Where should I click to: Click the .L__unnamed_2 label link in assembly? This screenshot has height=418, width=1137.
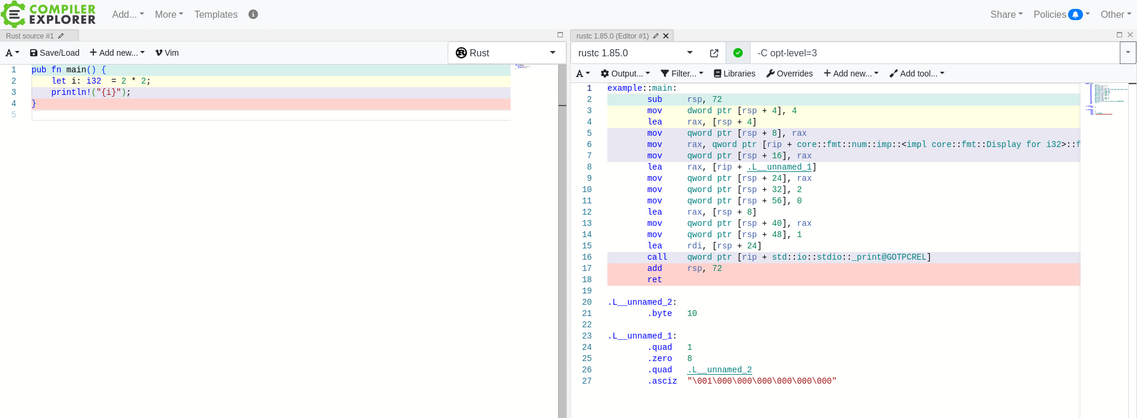pyautogui.click(x=720, y=370)
